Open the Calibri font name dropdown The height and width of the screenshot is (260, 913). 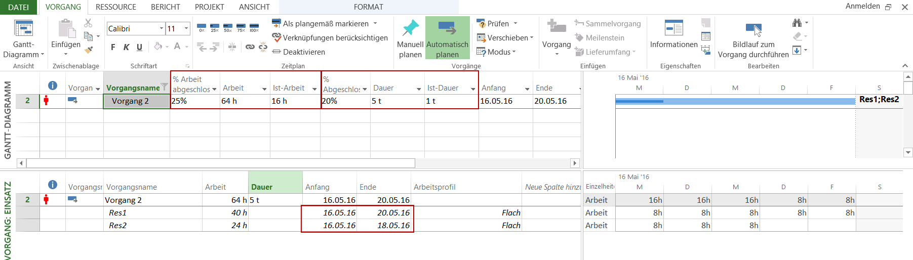point(162,29)
